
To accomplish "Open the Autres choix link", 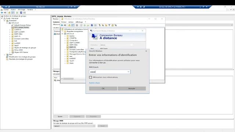I will [94, 83].
